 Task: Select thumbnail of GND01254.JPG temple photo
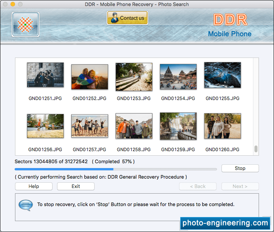[178, 77]
